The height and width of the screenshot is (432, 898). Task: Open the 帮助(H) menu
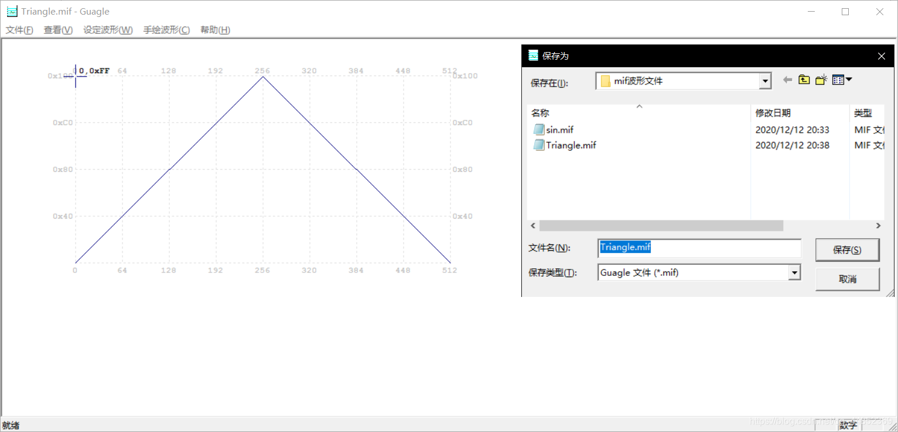215,30
